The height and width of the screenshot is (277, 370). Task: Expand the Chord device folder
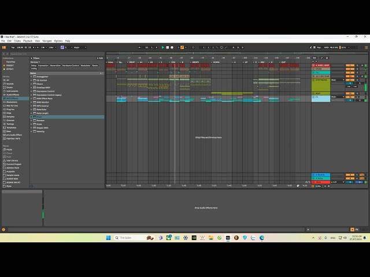(31, 84)
